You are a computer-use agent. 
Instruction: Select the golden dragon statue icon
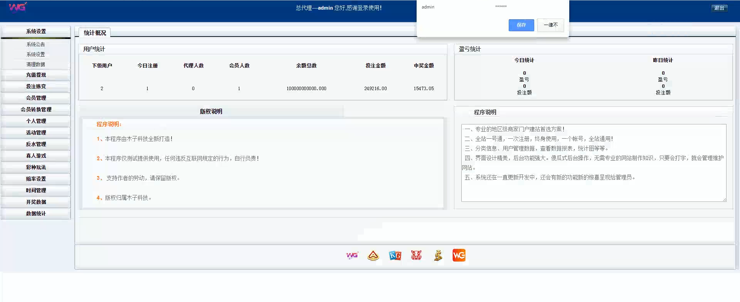click(438, 255)
